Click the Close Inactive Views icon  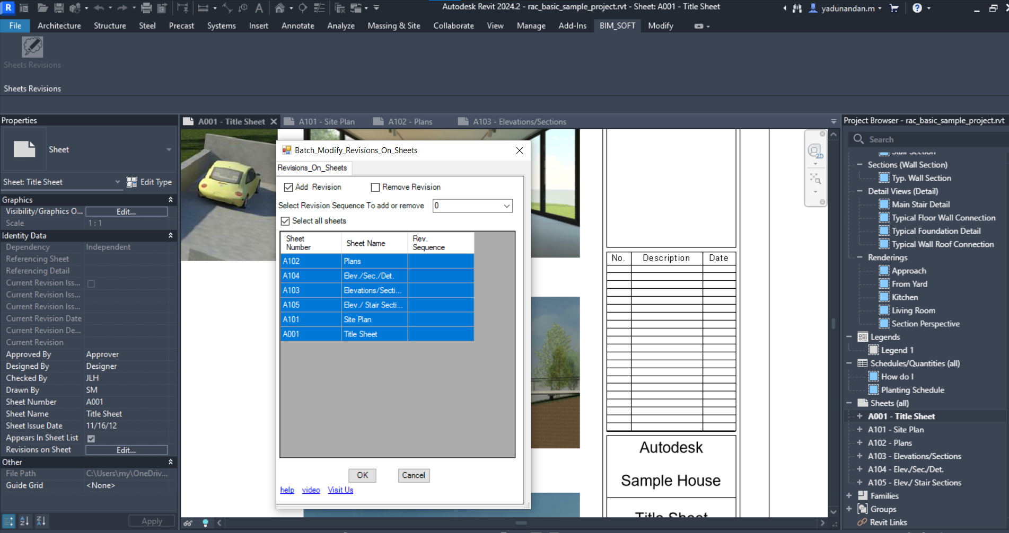click(340, 8)
